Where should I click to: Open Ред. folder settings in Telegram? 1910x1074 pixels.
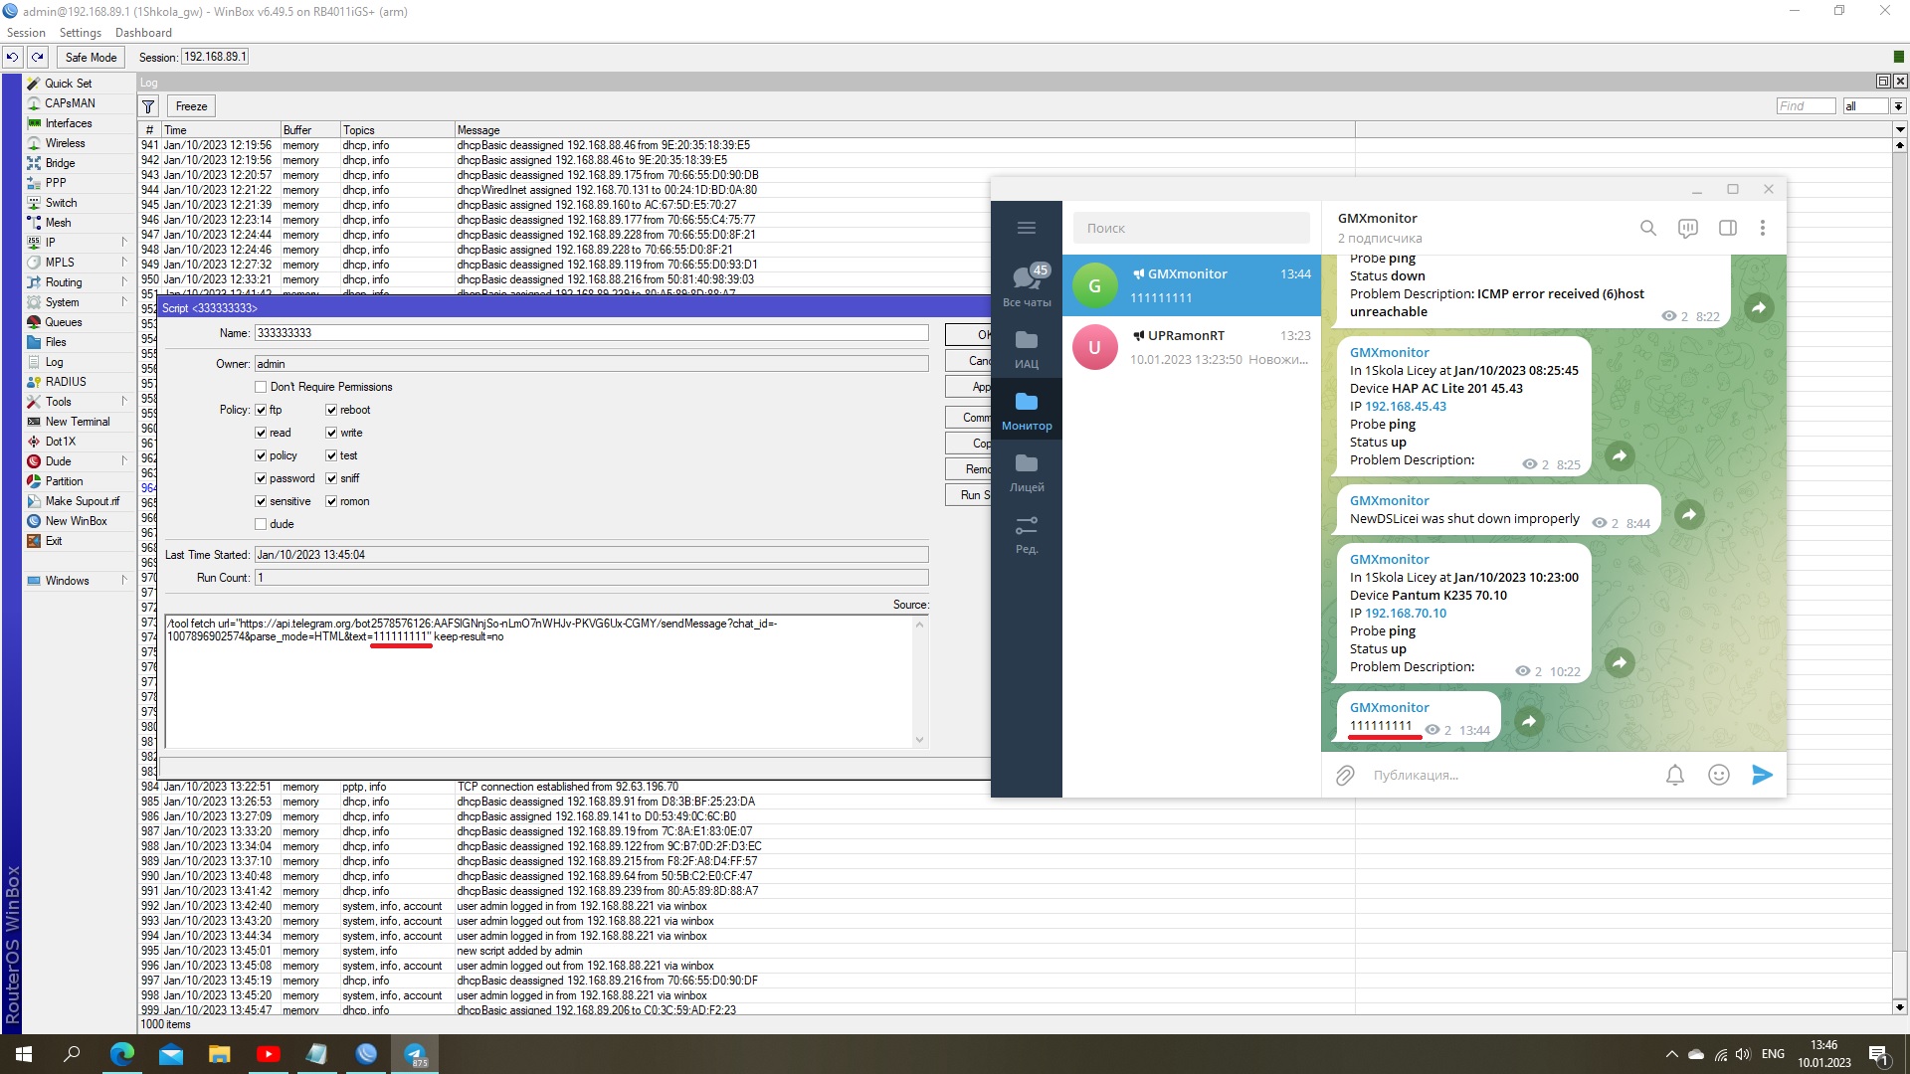pyautogui.click(x=1027, y=535)
